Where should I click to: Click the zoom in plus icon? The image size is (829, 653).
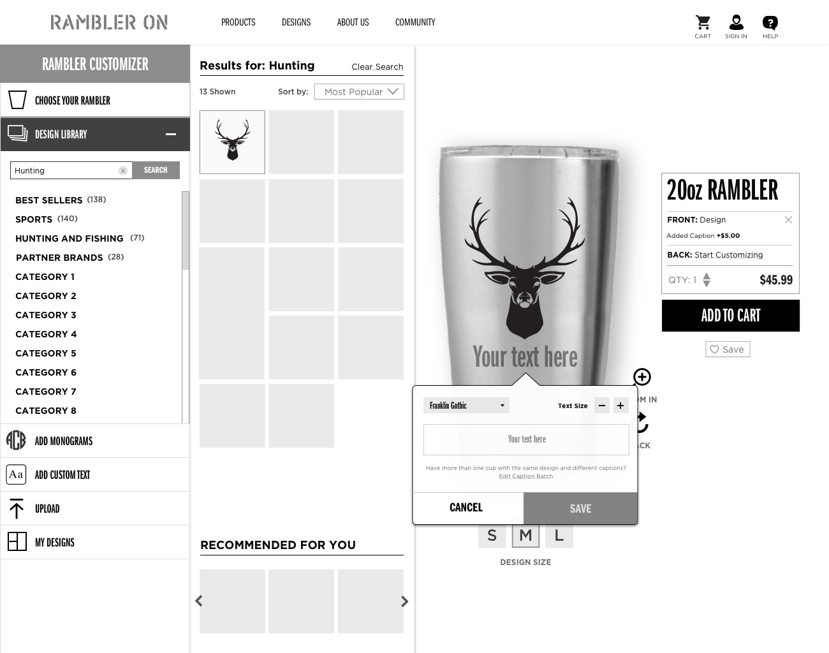642,377
